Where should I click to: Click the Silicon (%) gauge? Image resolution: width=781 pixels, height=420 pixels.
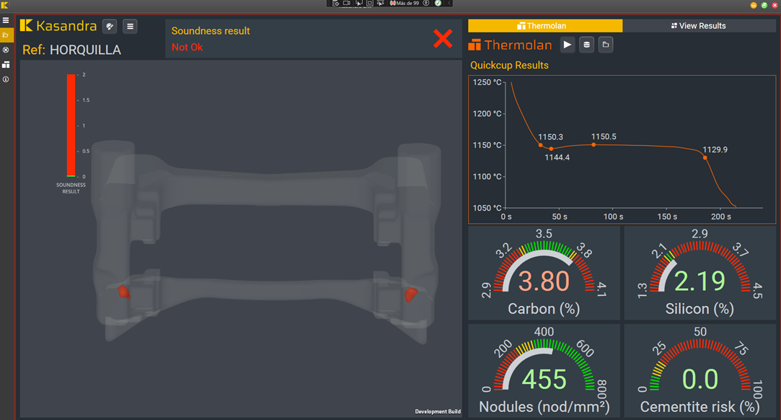700,273
